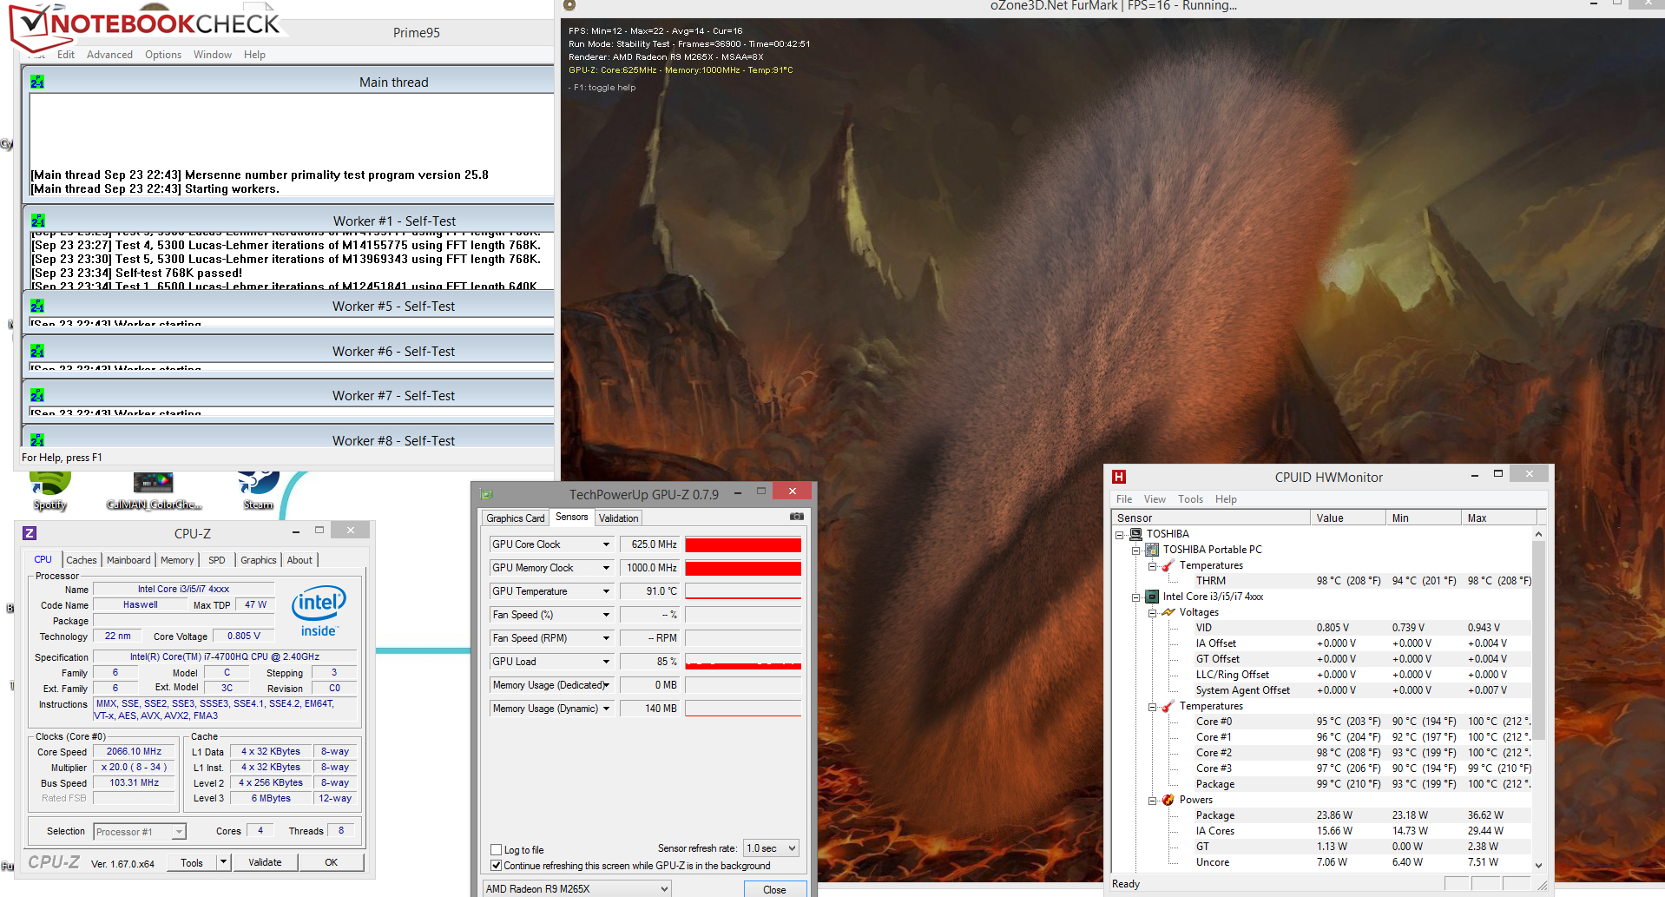The width and height of the screenshot is (1665, 897).
Task: Click the Worker #7 Self-Test window icon
Action: (x=37, y=395)
